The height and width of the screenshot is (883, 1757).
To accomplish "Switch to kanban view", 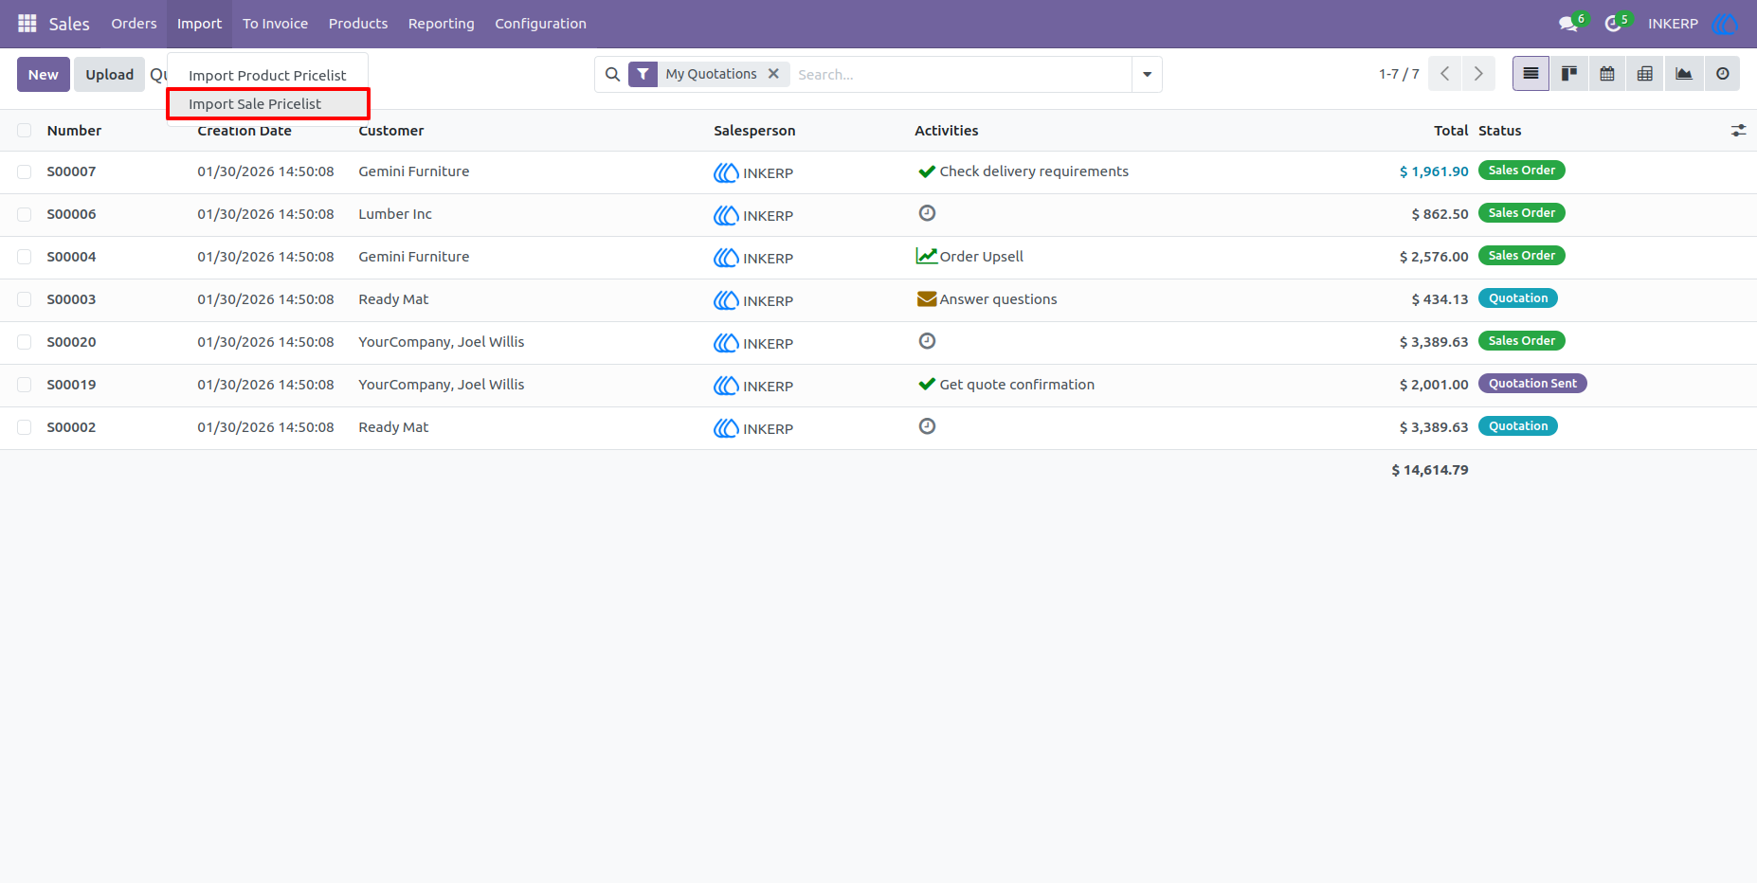I will 1569,74.
